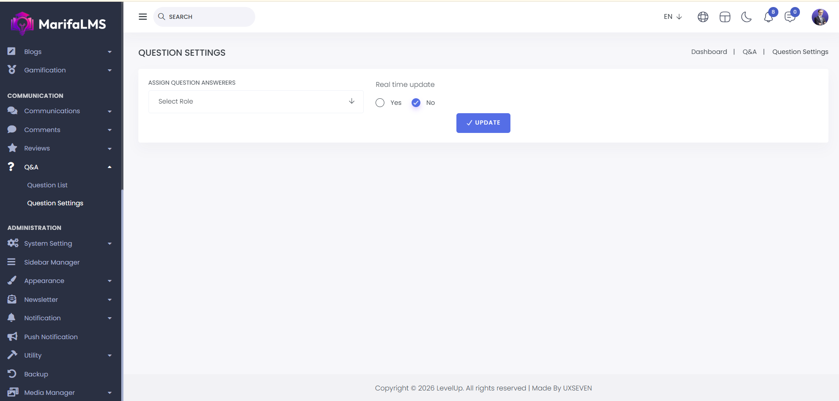The width and height of the screenshot is (839, 401).
Task: Open Question List menu item
Action: point(47,185)
